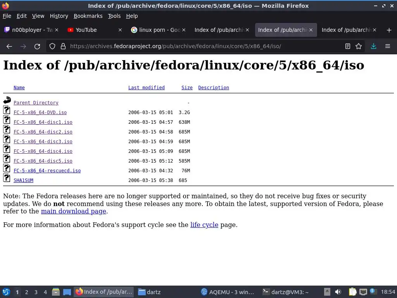Image resolution: width=397 pixels, height=298 pixels.
Task: Close the YouTube tab
Action: [x=120, y=30]
